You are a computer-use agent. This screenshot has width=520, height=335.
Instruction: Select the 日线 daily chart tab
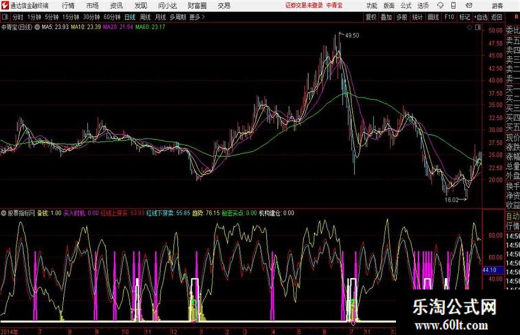click(130, 17)
